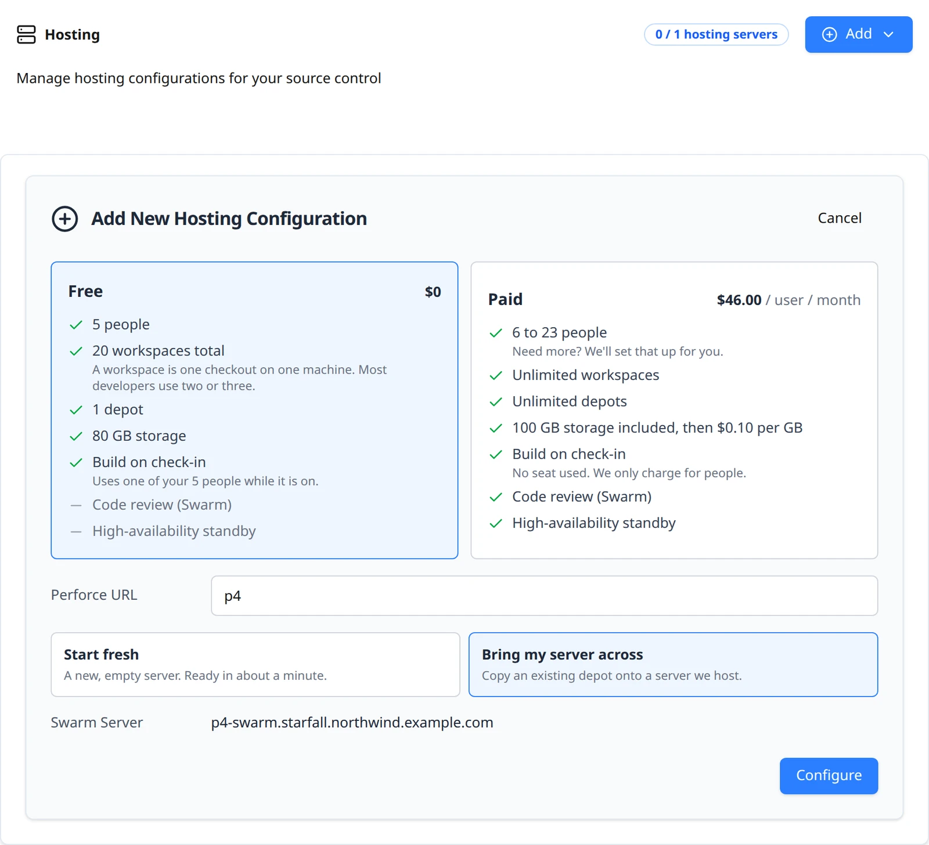Focus the Perforce URL input field
The height and width of the screenshot is (845, 929).
tap(544, 596)
